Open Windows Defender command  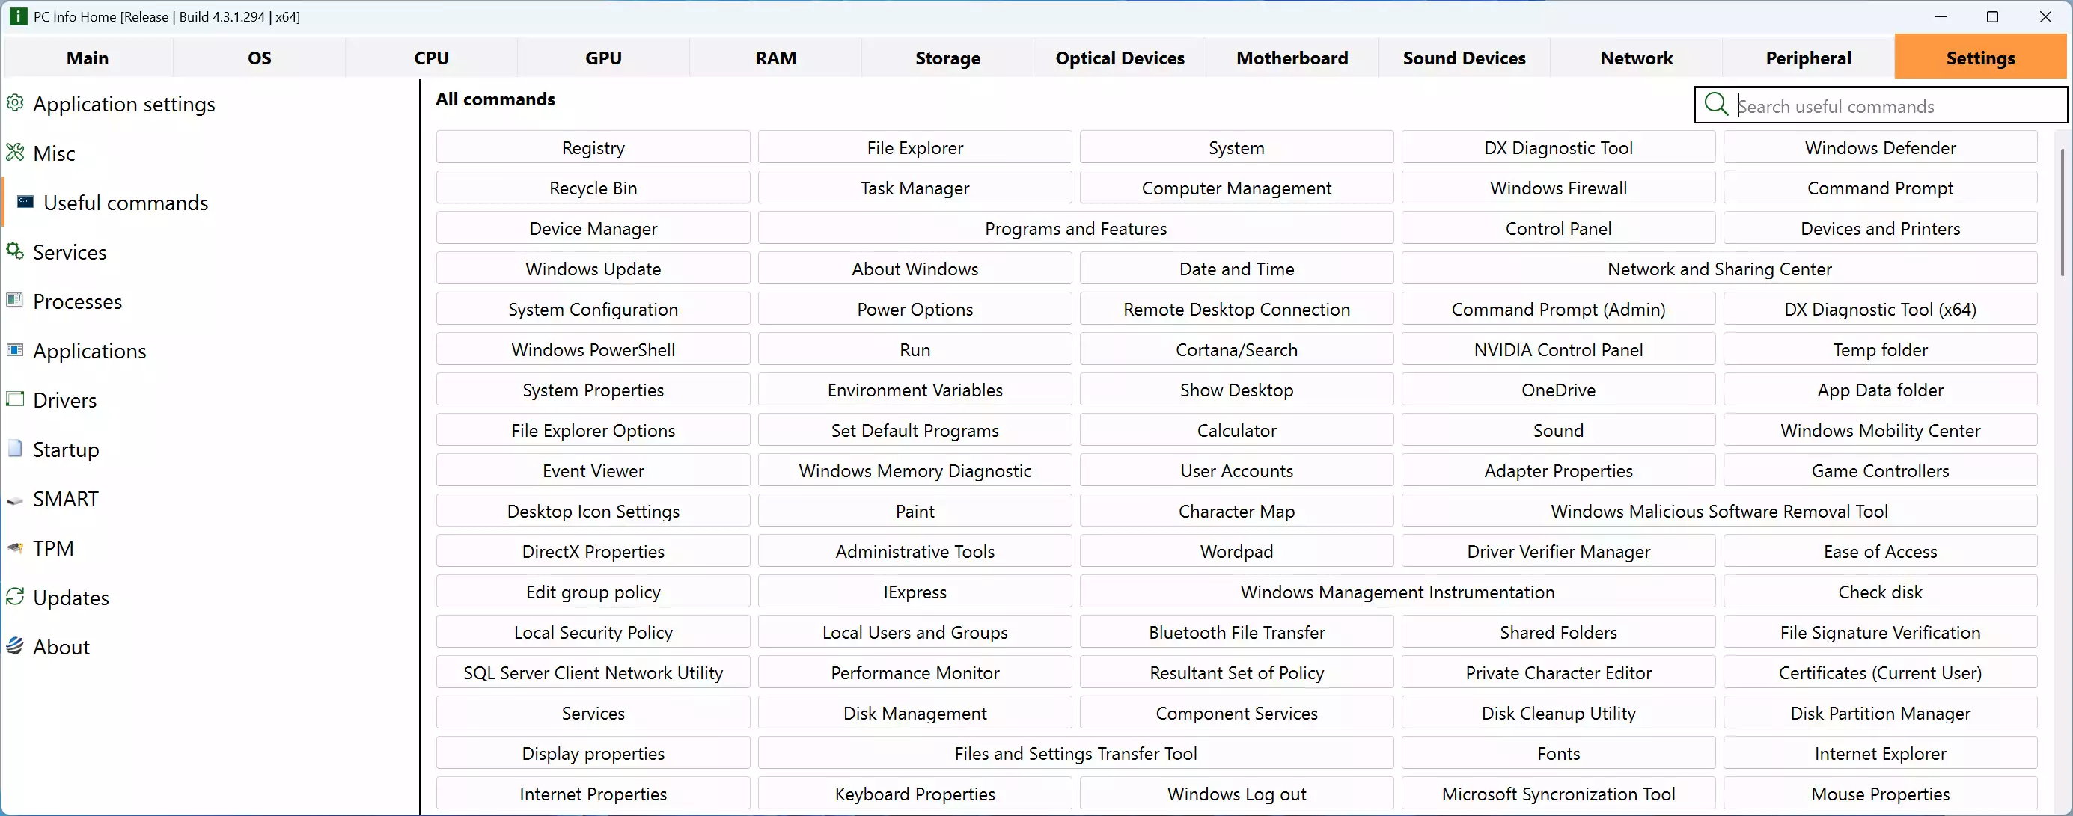click(x=1881, y=147)
